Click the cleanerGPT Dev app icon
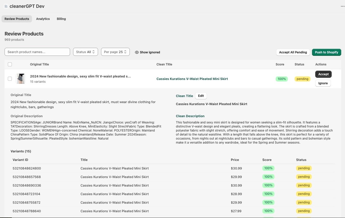The image size is (345, 218). coord(6,6)
